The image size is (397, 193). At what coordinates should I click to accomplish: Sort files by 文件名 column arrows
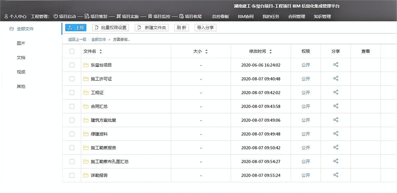pyautogui.click(x=101, y=52)
